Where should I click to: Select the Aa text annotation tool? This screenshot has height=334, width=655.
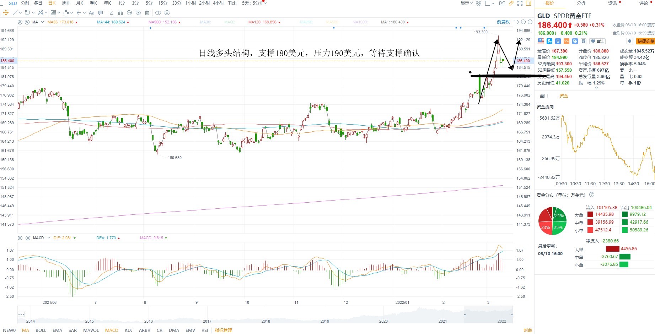91,13
